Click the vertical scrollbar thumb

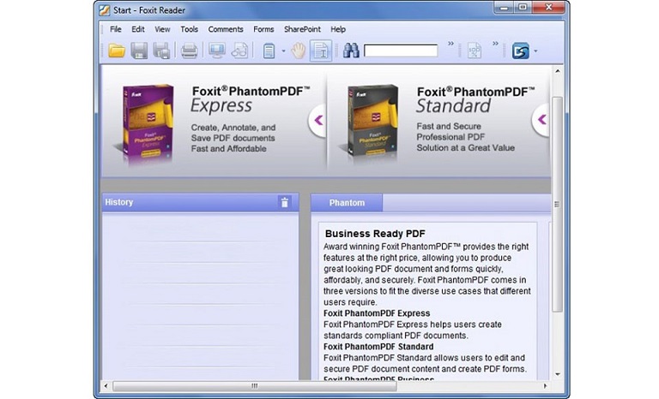click(x=557, y=205)
